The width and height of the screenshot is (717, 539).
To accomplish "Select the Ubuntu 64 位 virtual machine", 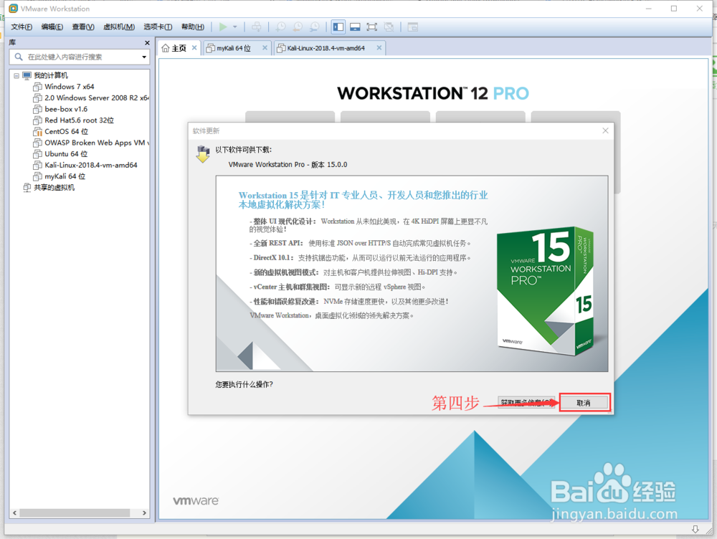I will tap(66, 153).
